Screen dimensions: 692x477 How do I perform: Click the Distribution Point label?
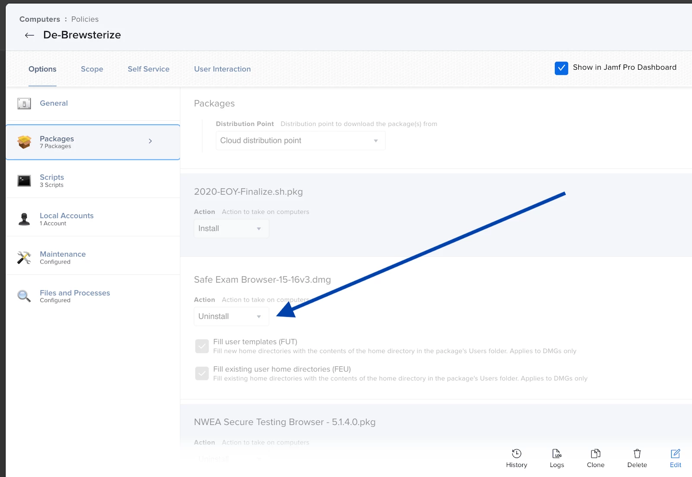click(x=245, y=124)
